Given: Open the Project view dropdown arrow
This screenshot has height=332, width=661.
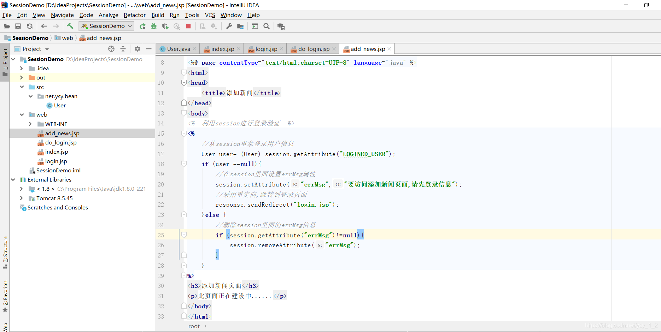Looking at the screenshot, I should pyautogui.click(x=47, y=49).
